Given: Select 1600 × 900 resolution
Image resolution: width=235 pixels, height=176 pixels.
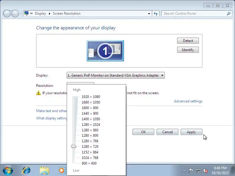Looking at the screenshot, I should click(90, 108).
